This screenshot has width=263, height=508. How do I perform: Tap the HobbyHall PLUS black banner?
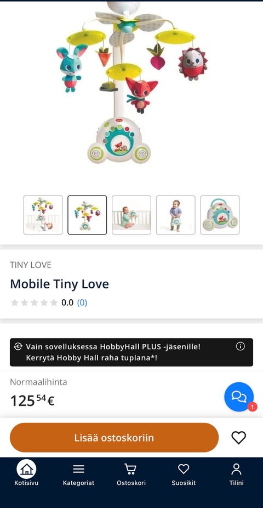click(131, 352)
